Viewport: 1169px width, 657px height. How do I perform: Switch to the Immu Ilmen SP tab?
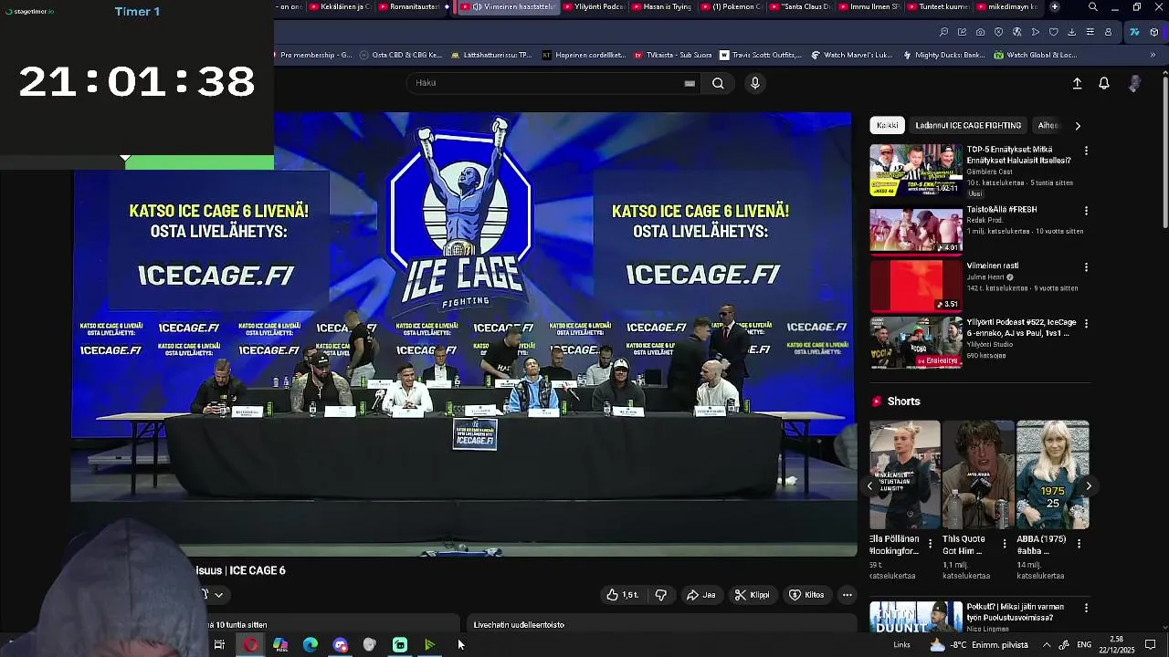point(869,6)
